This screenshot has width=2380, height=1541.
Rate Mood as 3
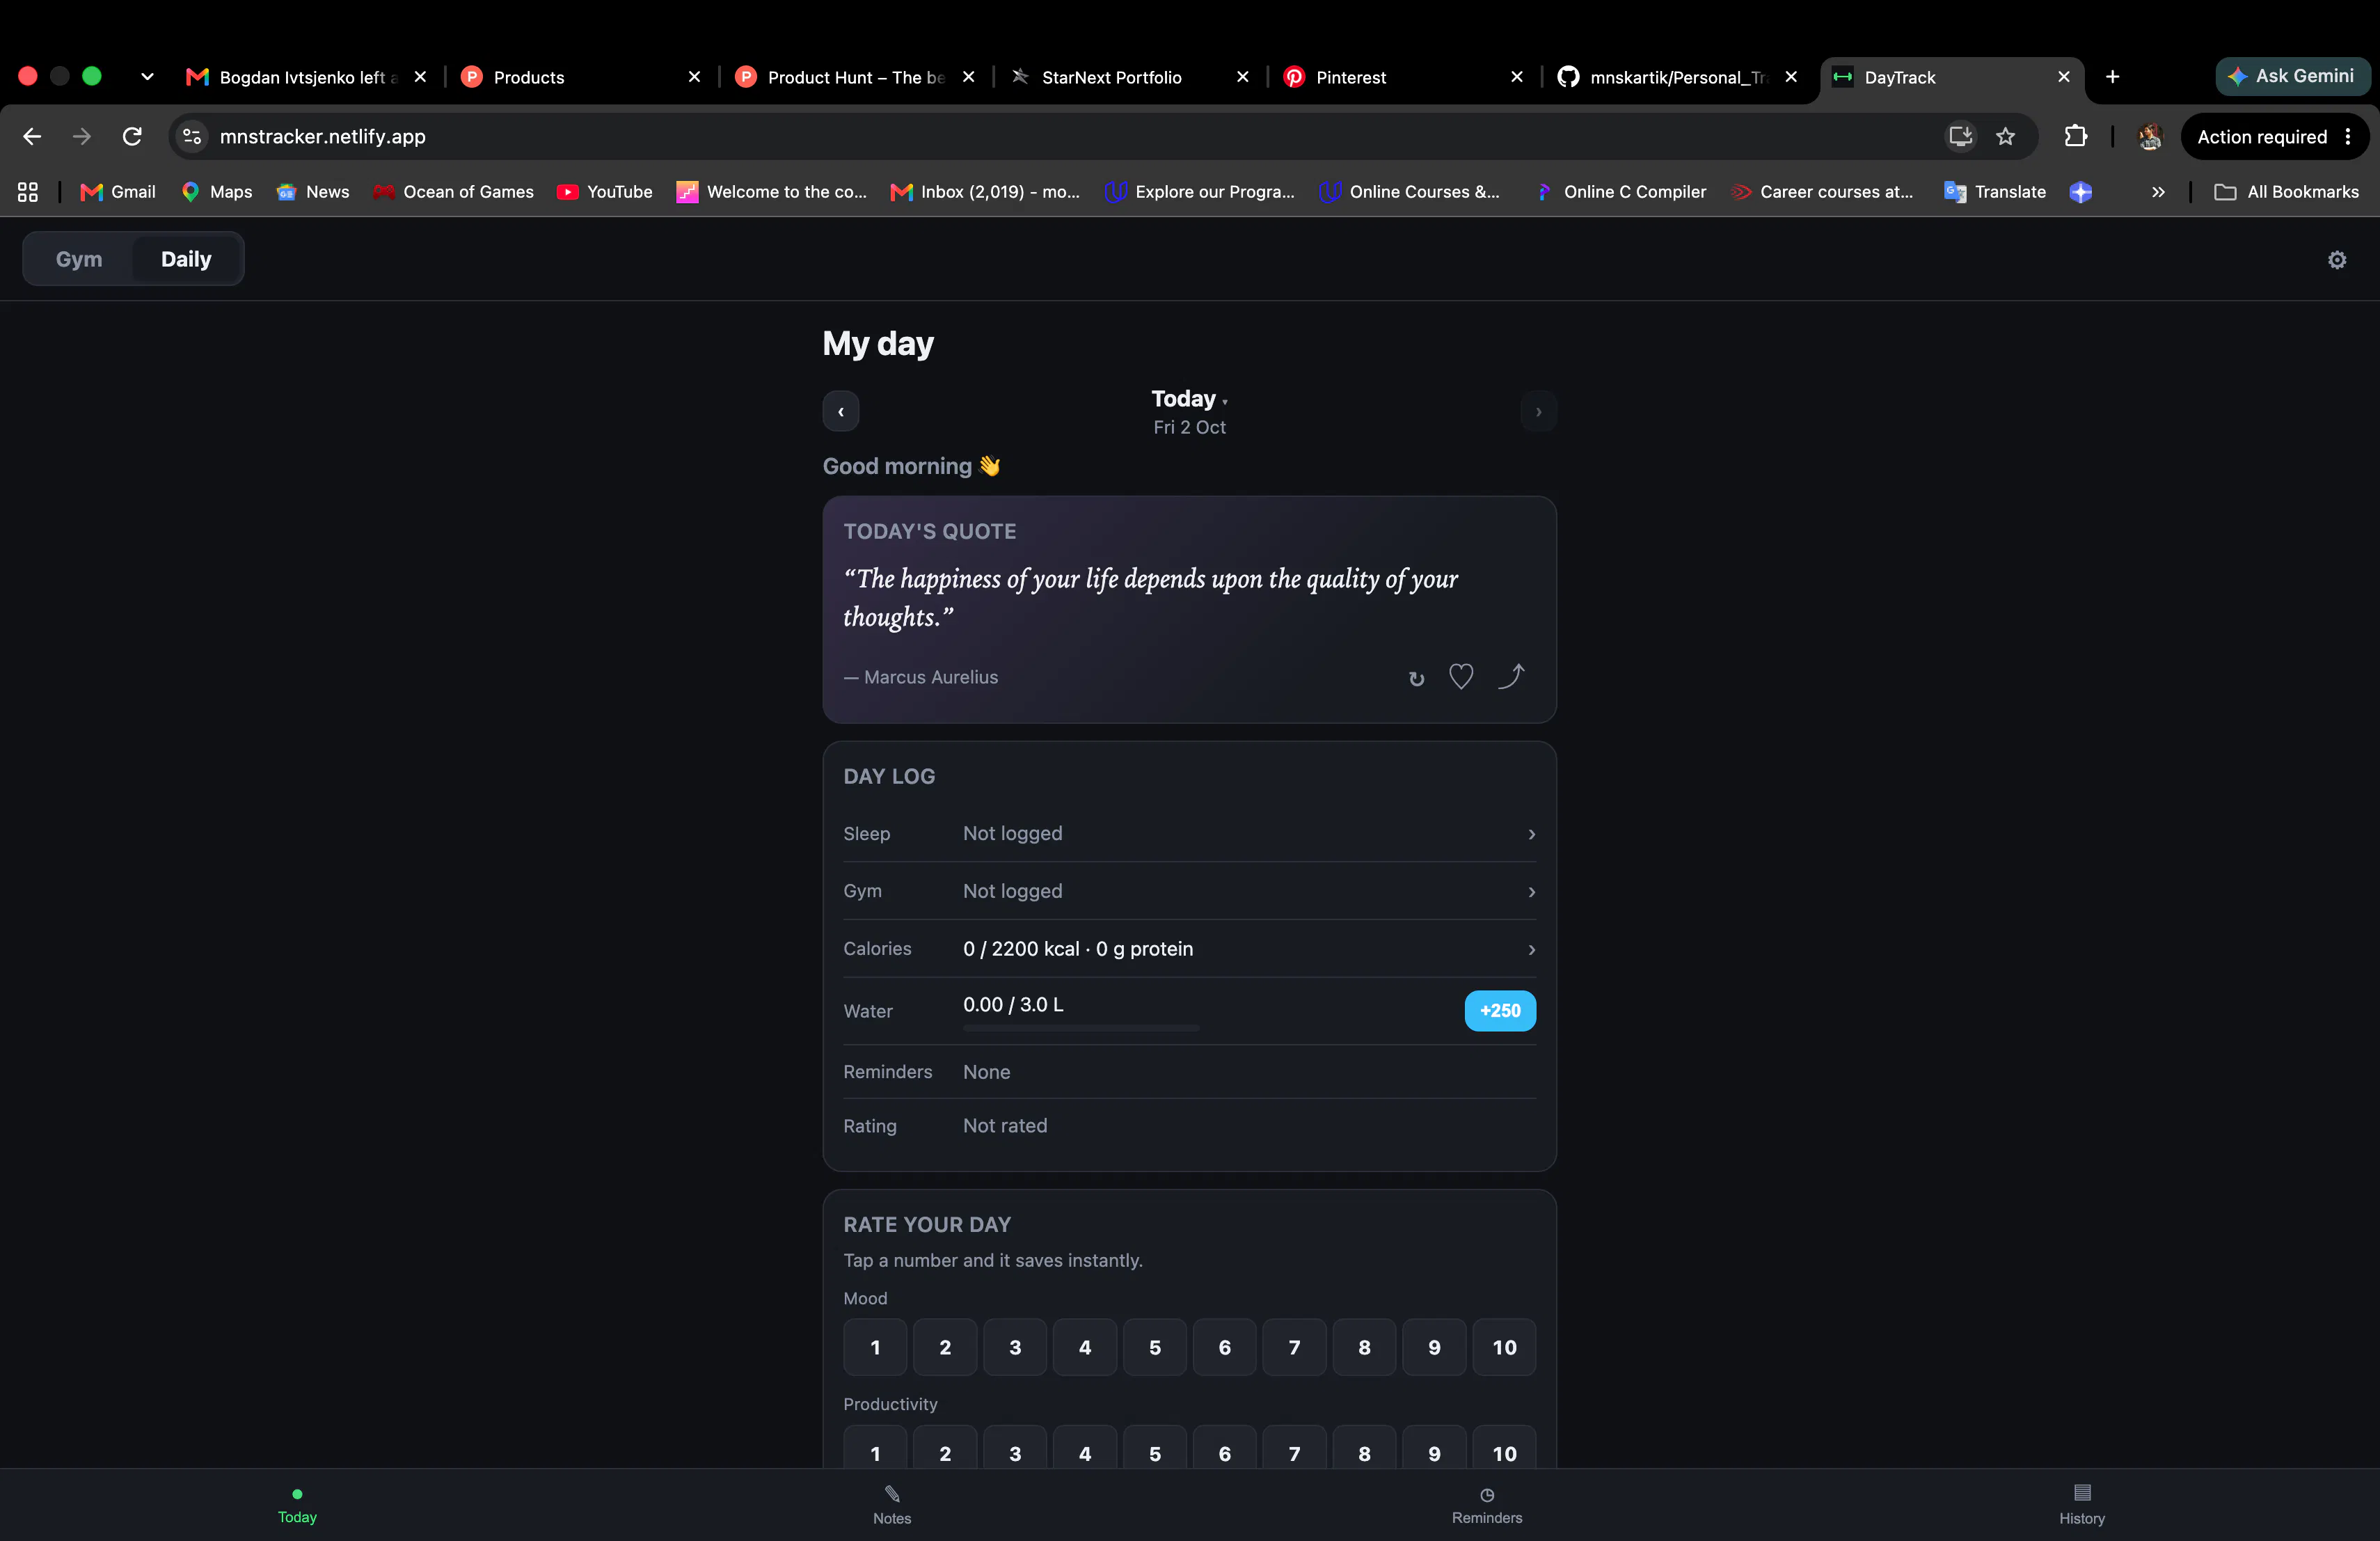click(1015, 1347)
